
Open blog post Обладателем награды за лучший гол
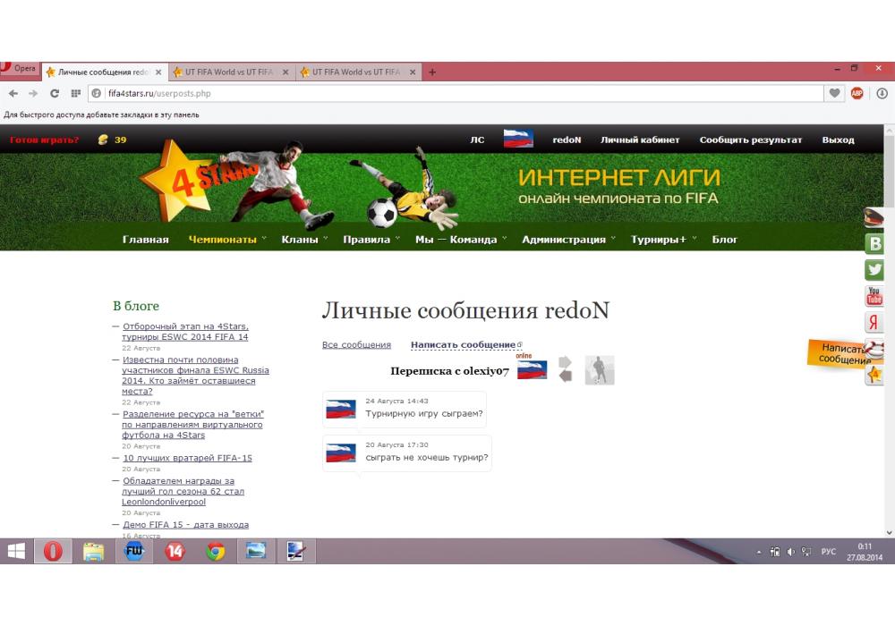[183, 492]
